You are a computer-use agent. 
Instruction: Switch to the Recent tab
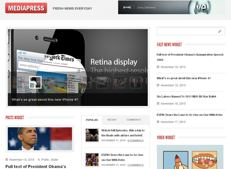click(x=112, y=120)
